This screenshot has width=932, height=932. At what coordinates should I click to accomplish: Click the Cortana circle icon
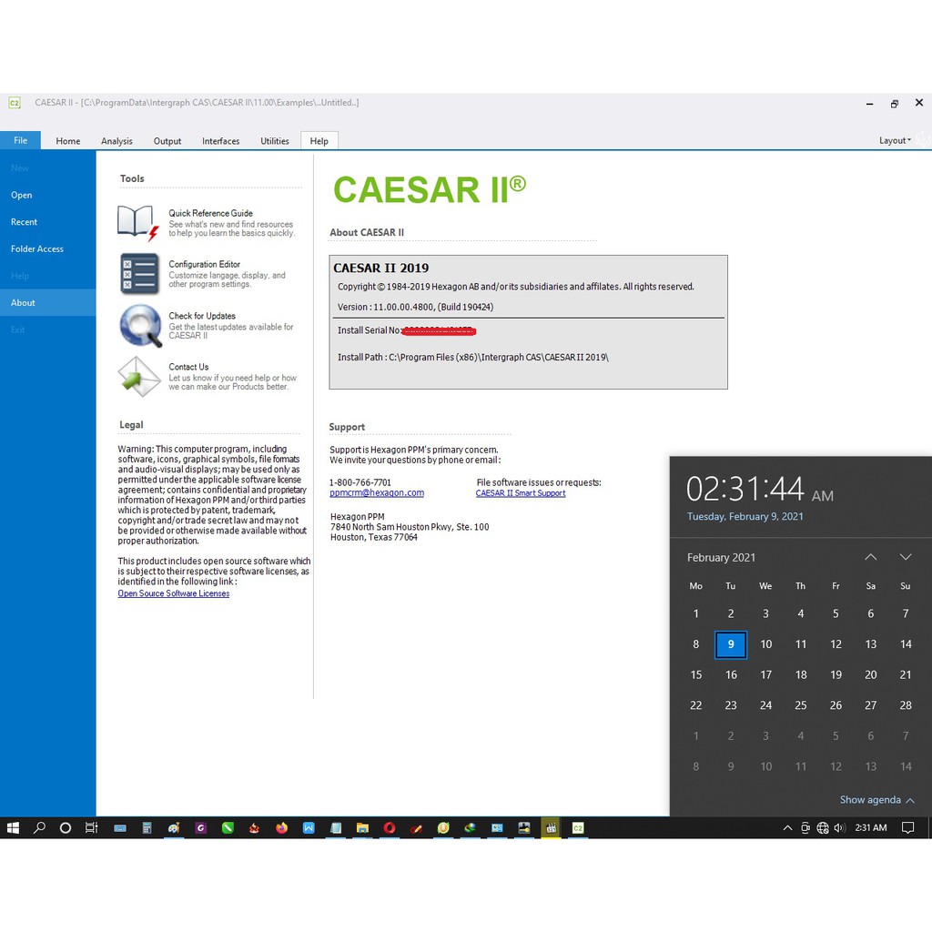pyautogui.click(x=66, y=827)
